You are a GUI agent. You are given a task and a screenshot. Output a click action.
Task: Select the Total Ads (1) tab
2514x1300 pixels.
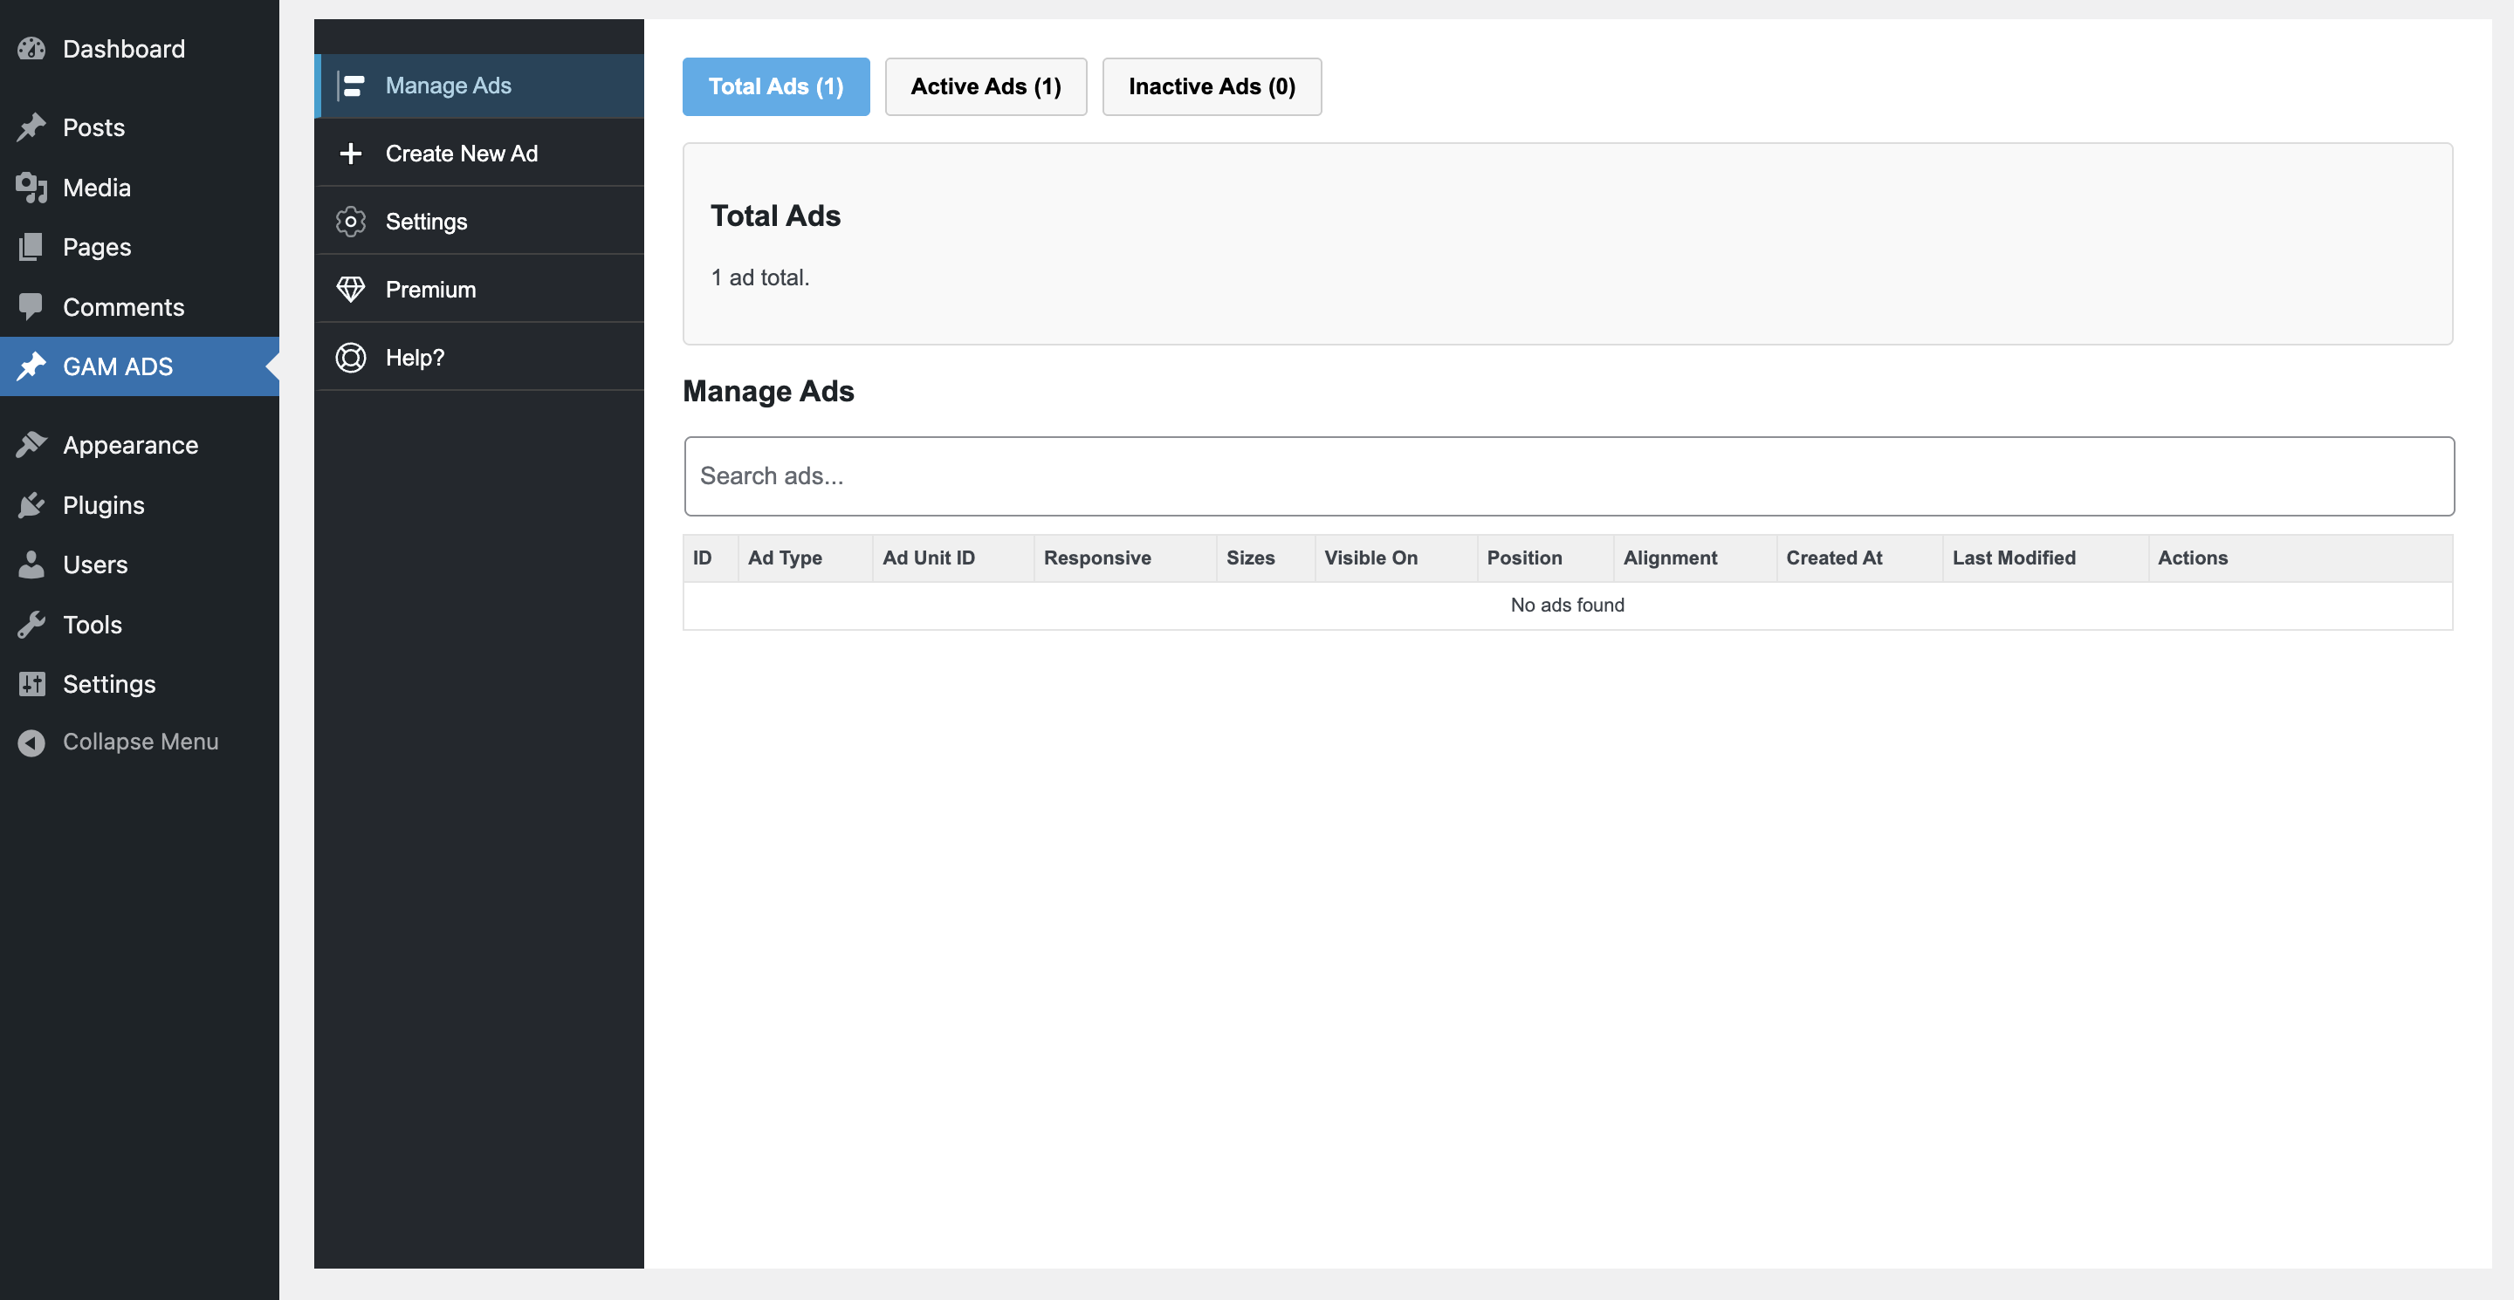coord(776,86)
